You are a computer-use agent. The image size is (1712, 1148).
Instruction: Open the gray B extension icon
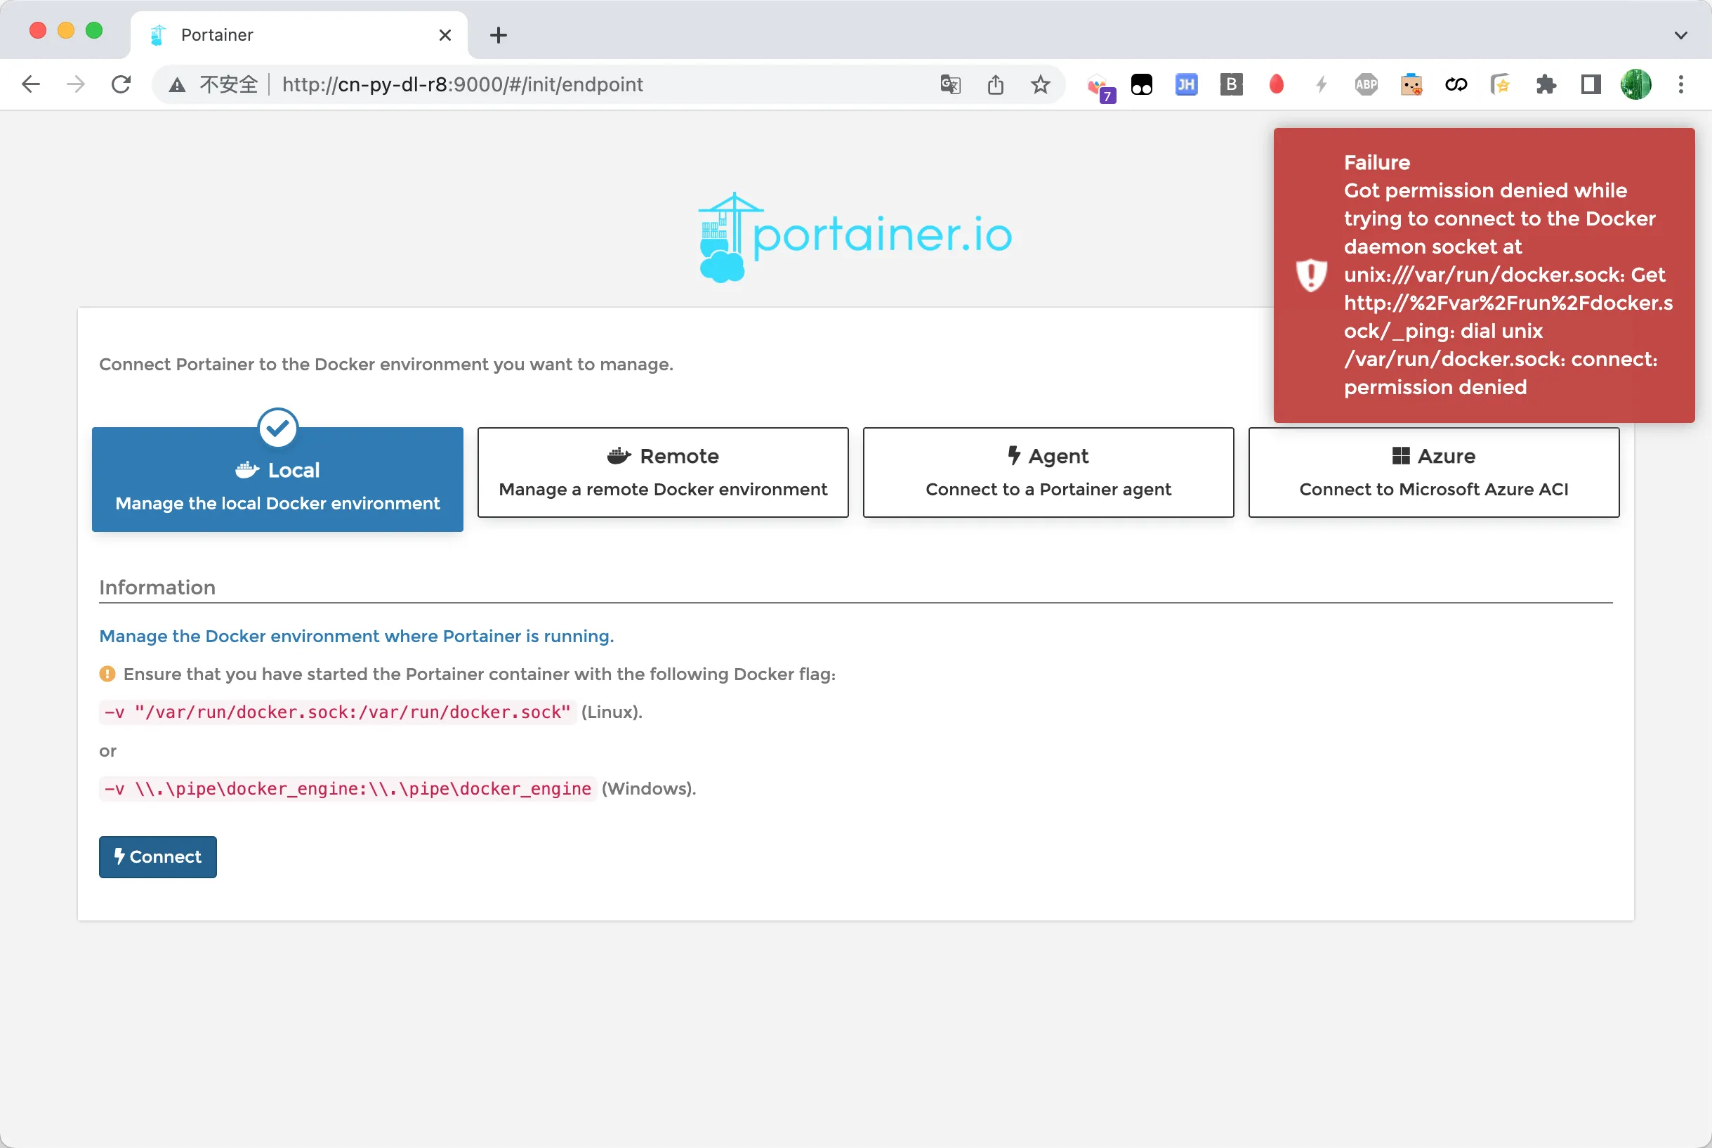point(1231,85)
